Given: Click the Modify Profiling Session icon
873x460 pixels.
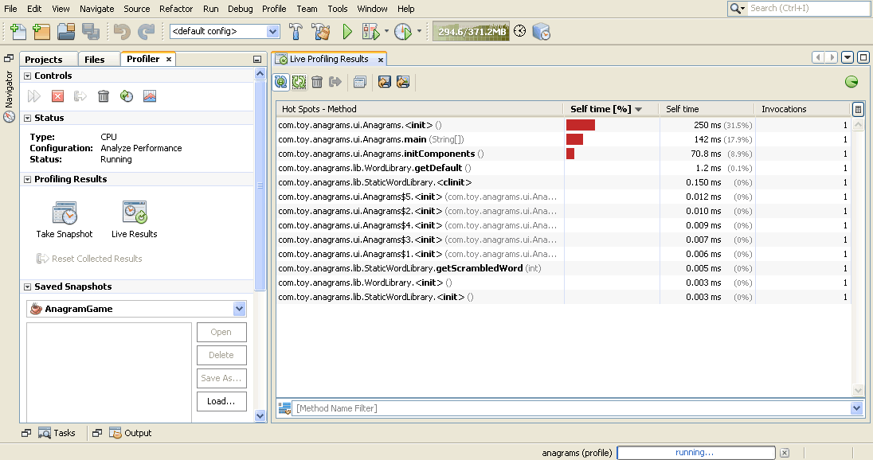Looking at the screenshot, I should click(127, 96).
